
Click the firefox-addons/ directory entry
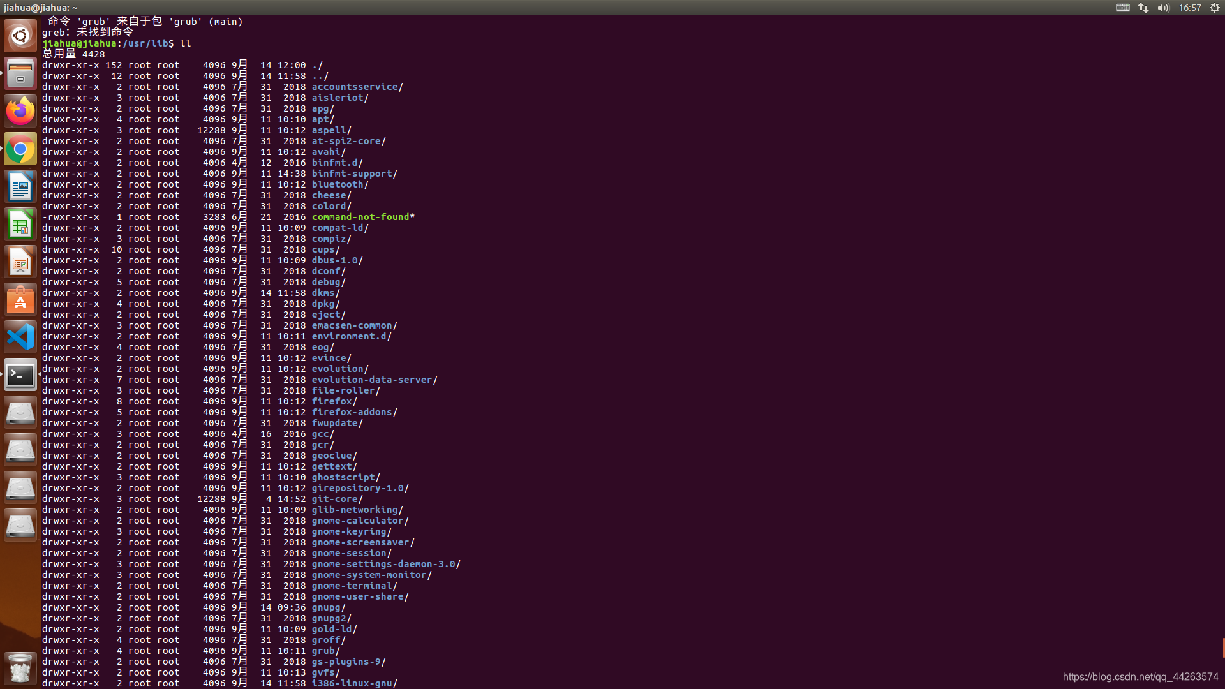(355, 412)
